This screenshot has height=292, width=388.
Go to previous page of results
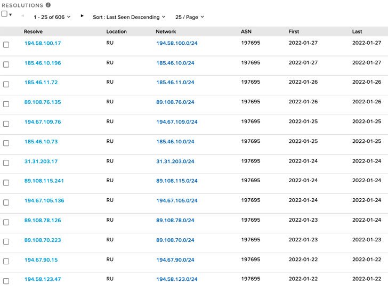pos(22,16)
